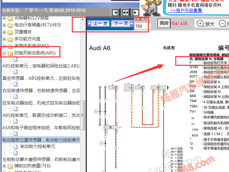Click the J539 legend entry

coord(209,72)
